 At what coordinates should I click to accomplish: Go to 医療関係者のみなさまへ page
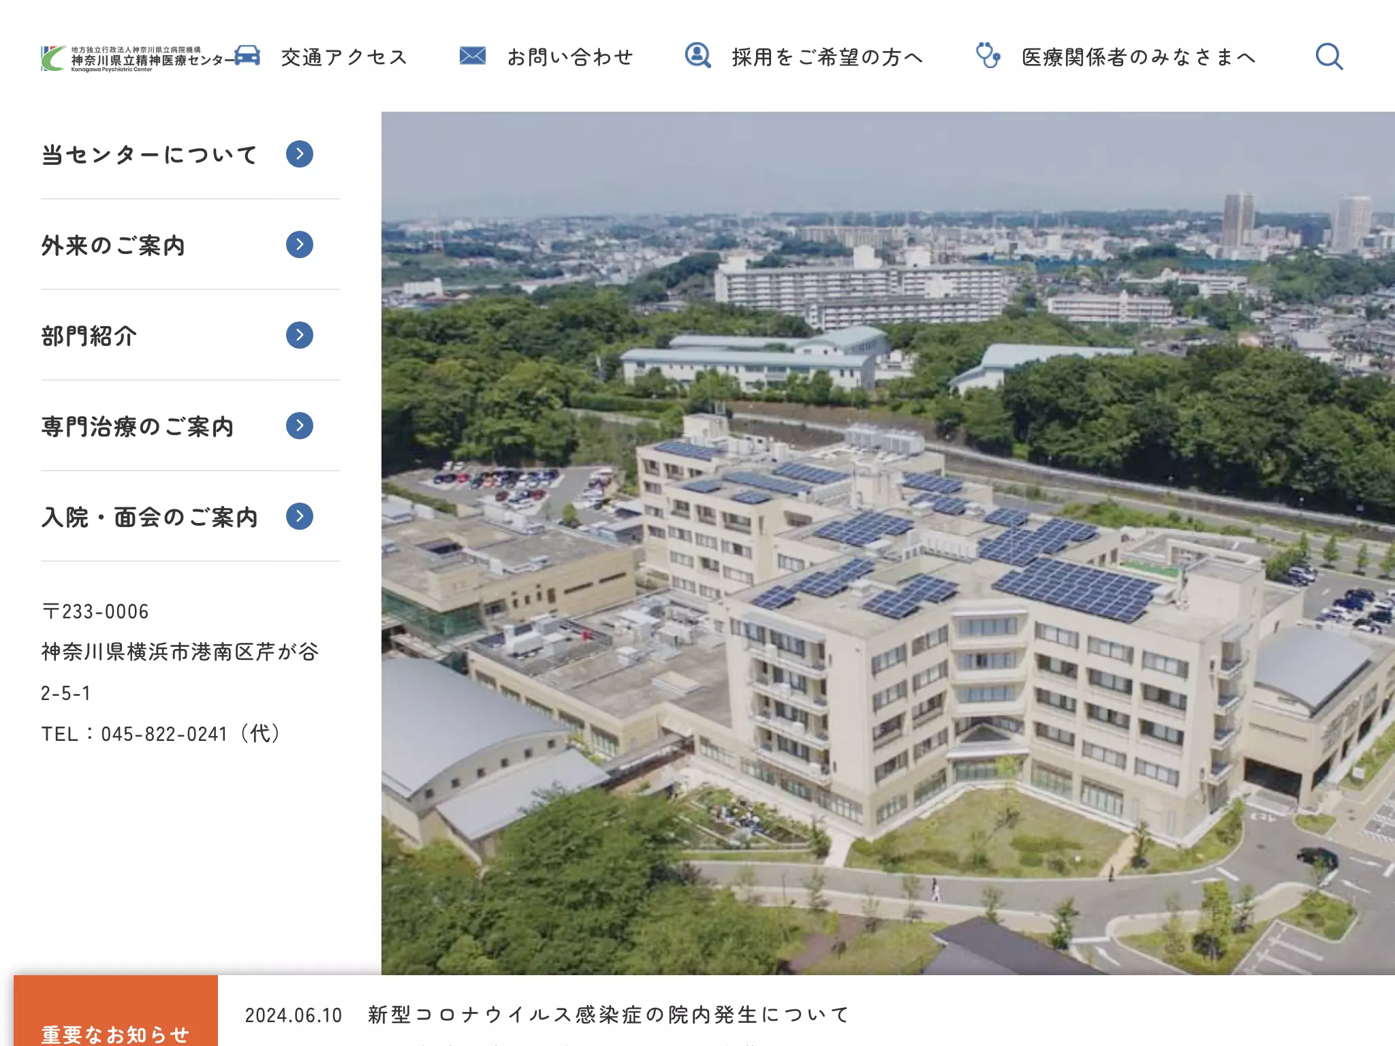[1139, 57]
